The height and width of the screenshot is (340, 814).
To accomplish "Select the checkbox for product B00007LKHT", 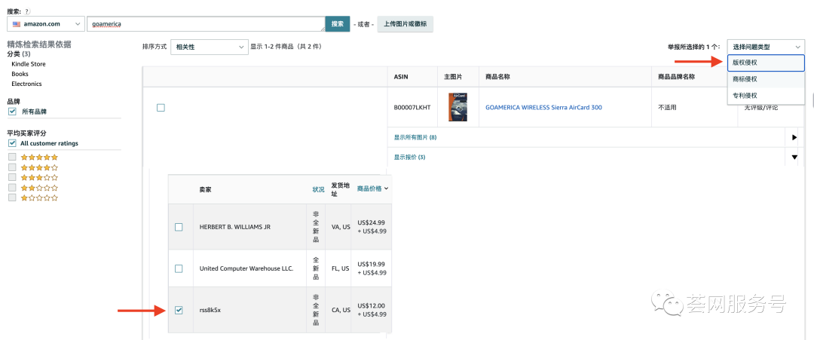I will [161, 108].
